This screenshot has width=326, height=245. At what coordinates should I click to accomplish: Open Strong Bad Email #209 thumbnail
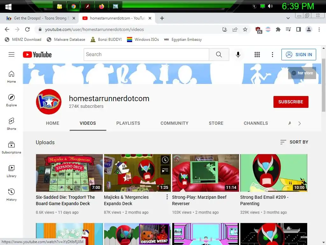pos(274,173)
